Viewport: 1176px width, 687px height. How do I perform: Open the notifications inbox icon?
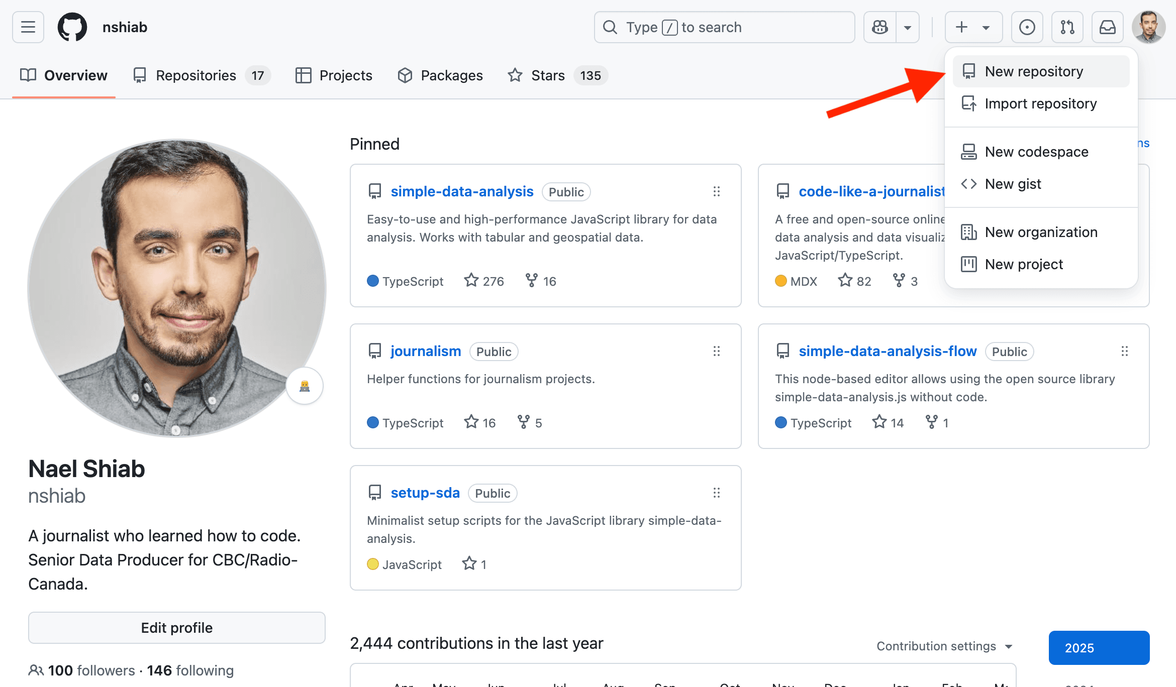(1107, 27)
